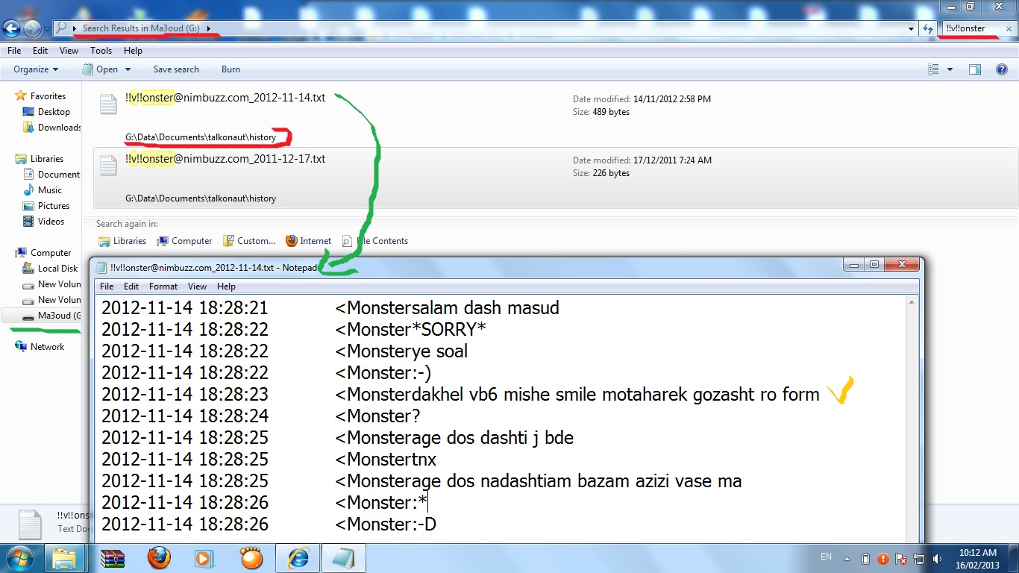
Task: Click Notepad vertical scrollbar up arrow
Action: click(x=912, y=301)
